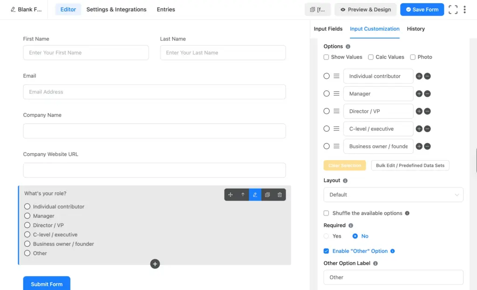Click the Other Option Label info icon
Viewport: 477px width, 290px height.
375,263
